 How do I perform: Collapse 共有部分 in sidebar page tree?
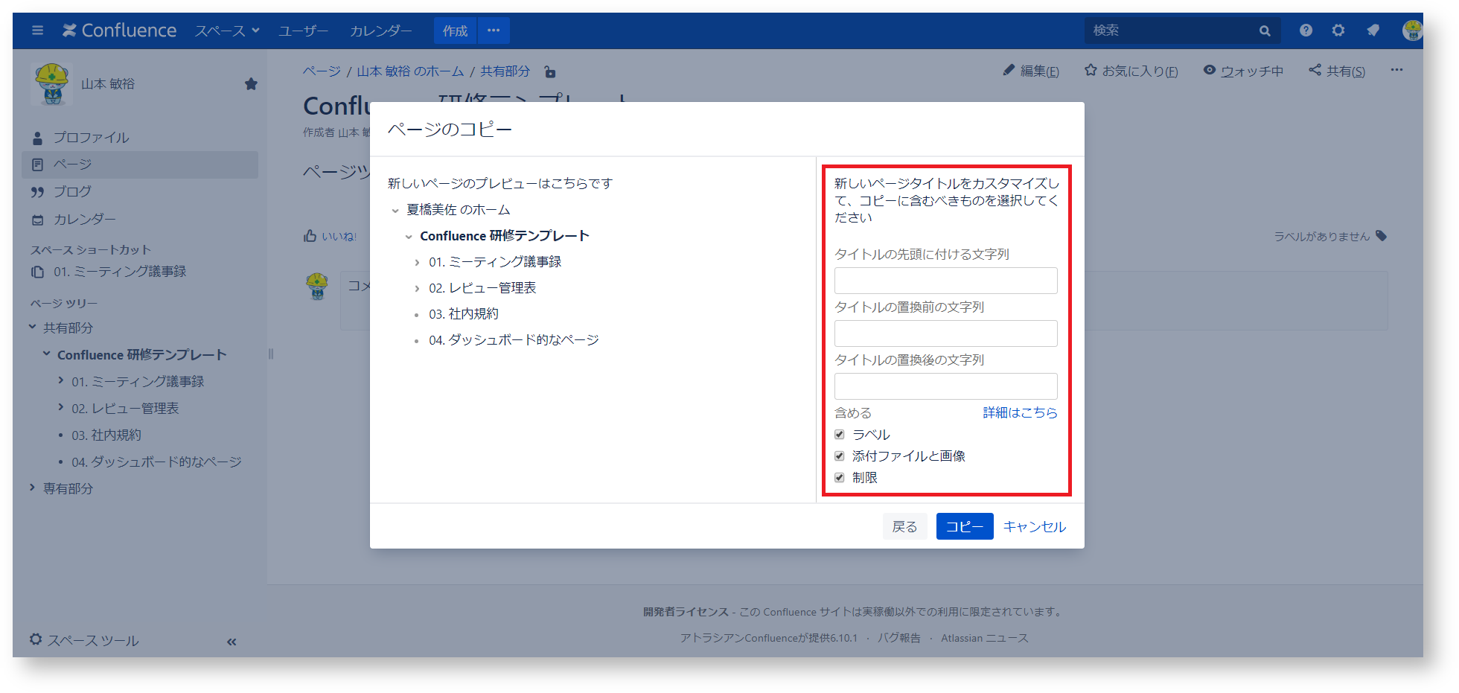33,327
